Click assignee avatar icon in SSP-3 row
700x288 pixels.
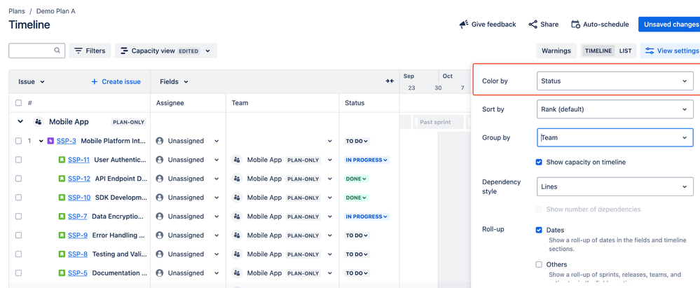click(x=159, y=141)
